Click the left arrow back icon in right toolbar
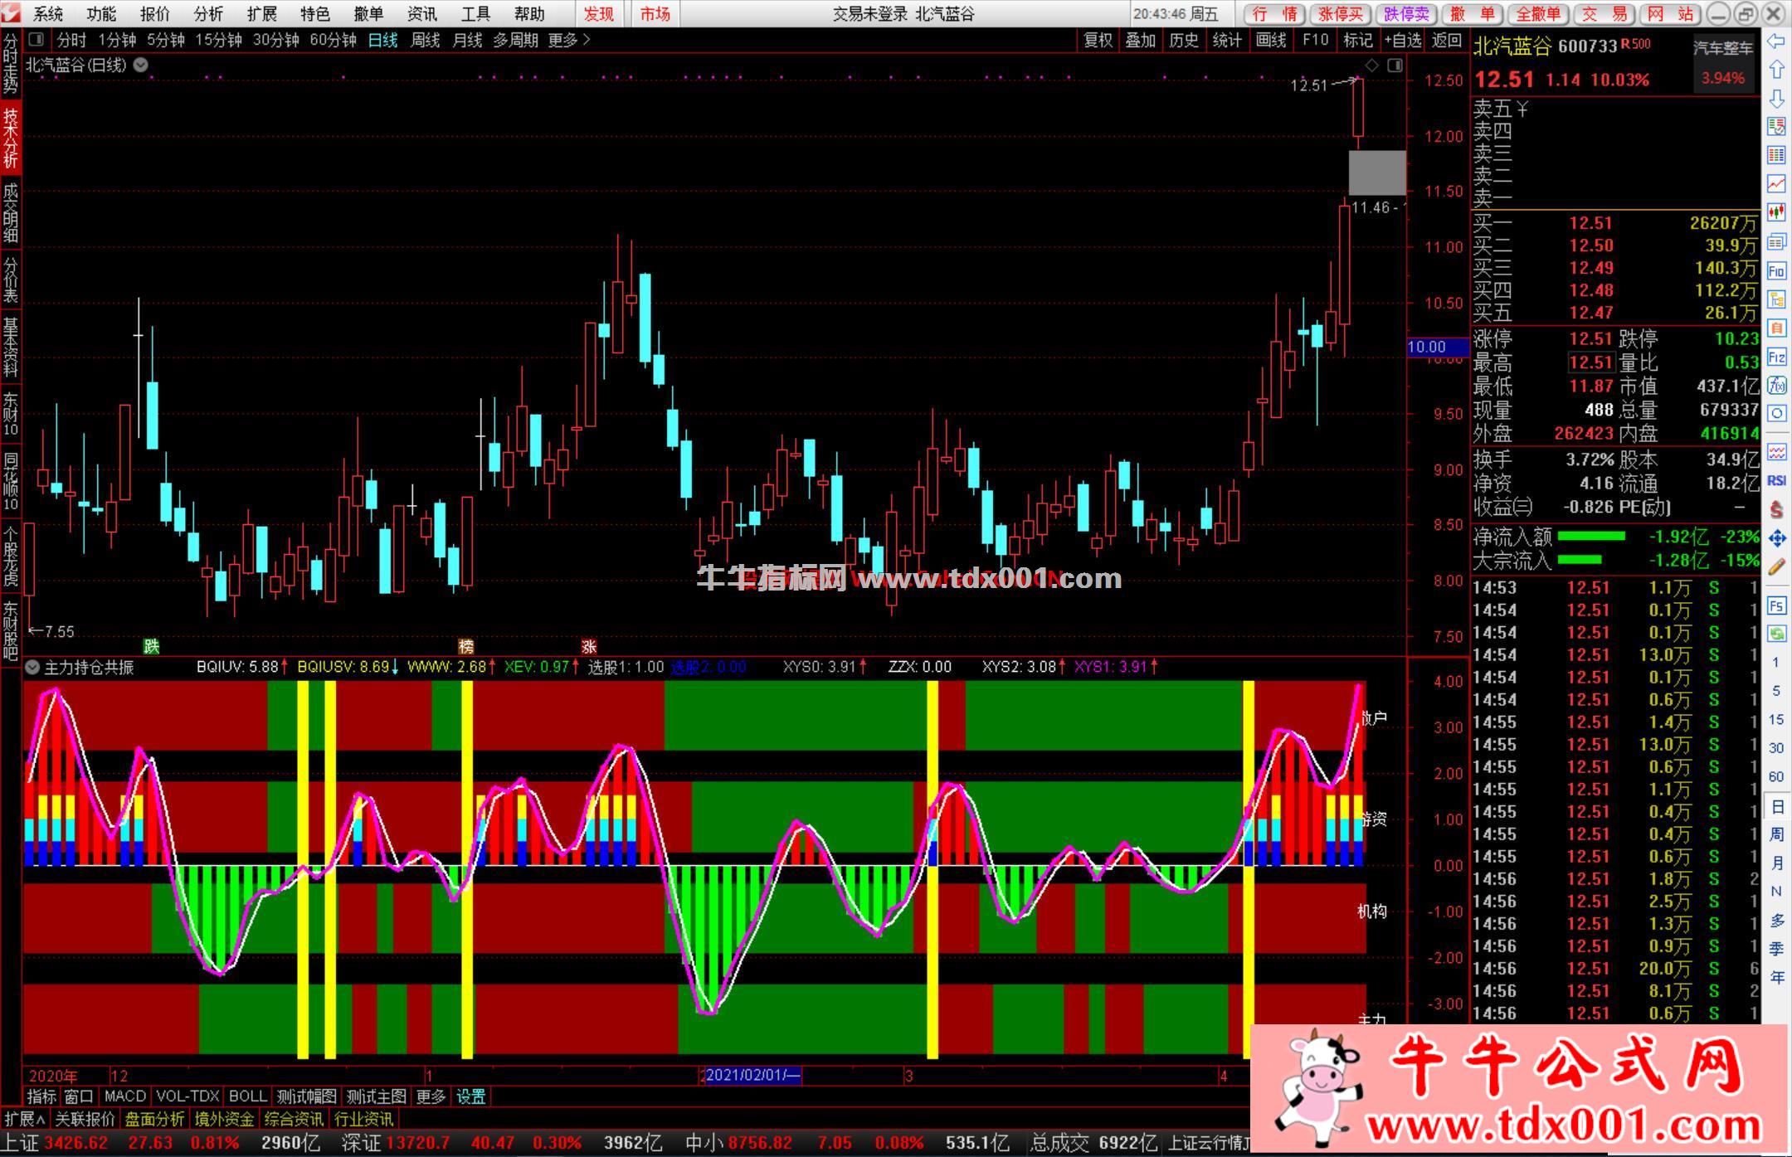The height and width of the screenshot is (1157, 1792). [x=1776, y=41]
